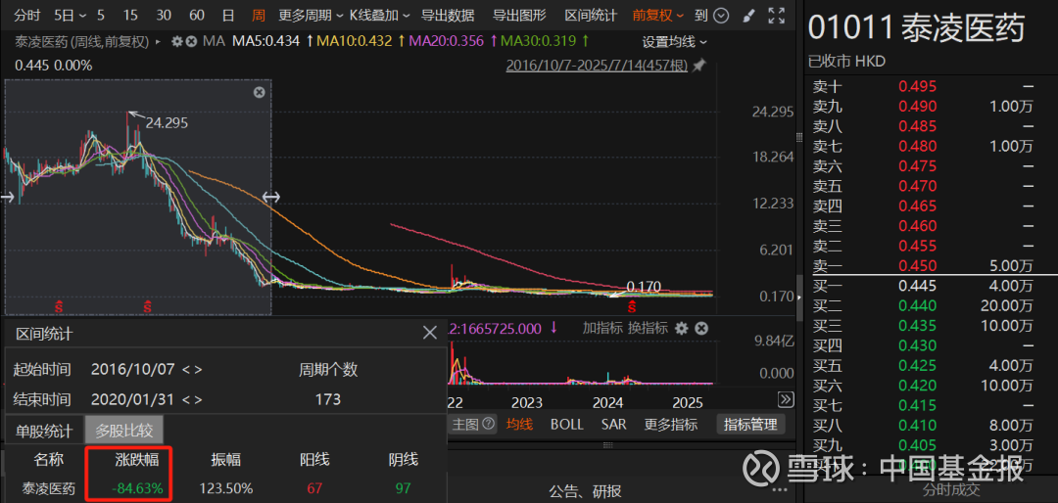
Task: Open MA indicator settings gear
Action: (x=176, y=41)
